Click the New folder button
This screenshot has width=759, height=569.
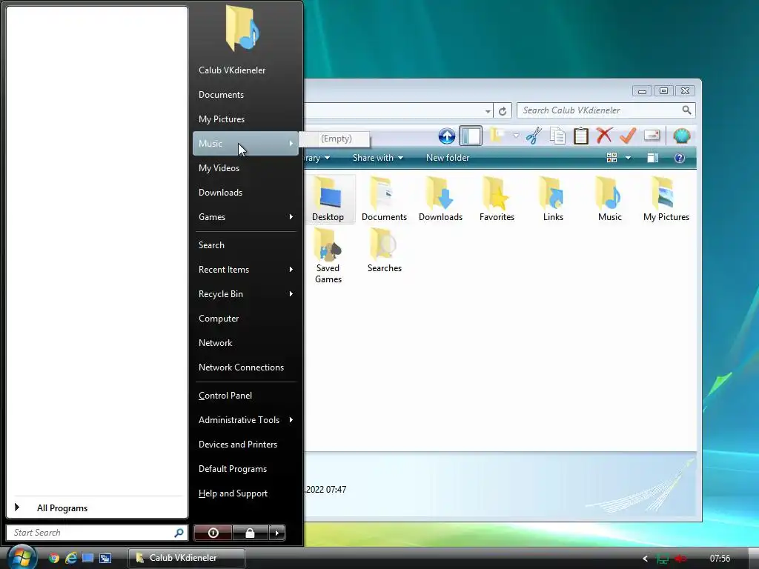point(448,158)
